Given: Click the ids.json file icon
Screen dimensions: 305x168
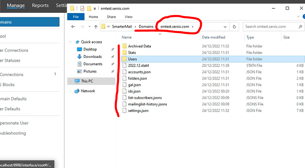Looking at the screenshot, I should coord(124,91).
